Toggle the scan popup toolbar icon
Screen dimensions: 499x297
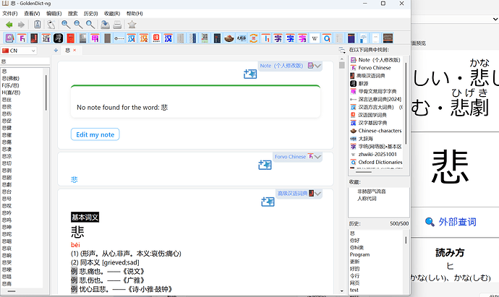(37, 25)
